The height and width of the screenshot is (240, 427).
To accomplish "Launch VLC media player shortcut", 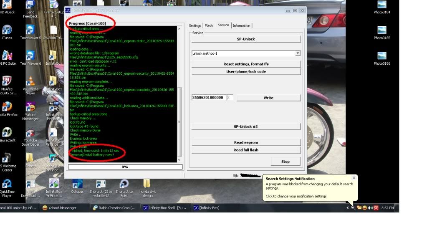I will [x=30, y=86].
